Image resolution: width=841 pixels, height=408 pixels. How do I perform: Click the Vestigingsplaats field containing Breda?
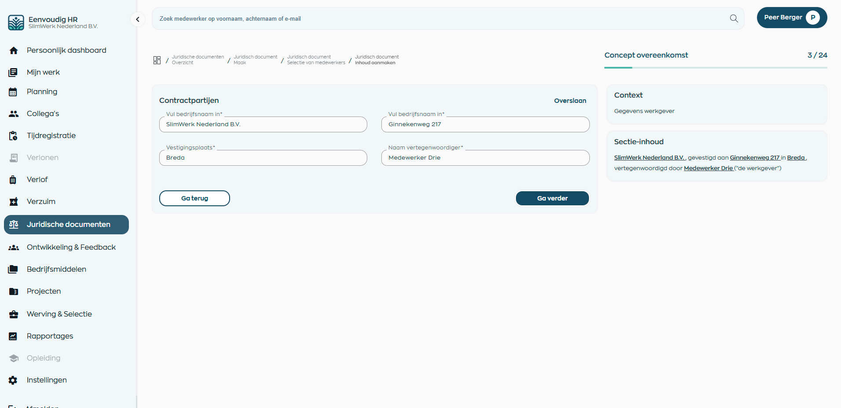point(263,158)
